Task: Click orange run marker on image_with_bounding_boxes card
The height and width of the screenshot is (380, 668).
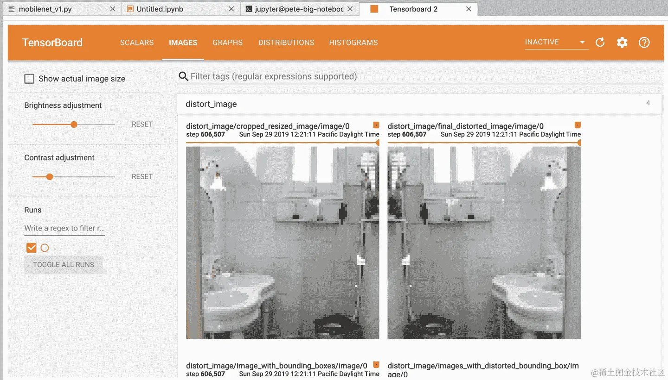Action: click(x=376, y=365)
